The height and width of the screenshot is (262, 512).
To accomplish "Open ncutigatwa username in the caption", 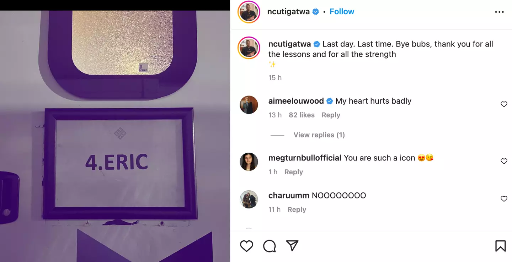I will (289, 44).
